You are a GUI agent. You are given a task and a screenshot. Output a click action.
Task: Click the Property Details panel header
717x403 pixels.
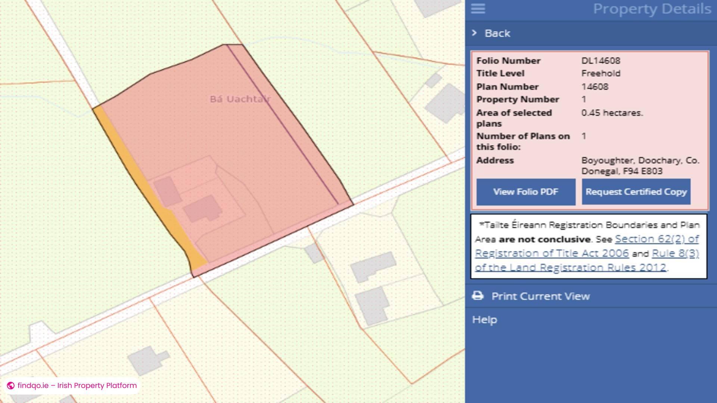pyautogui.click(x=652, y=9)
